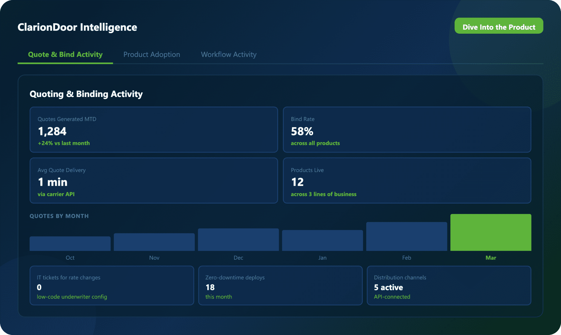Image resolution: width=561 pixels, height=335 pixels.
Task: Click the Bind Rate 58% card
Action: click(x=407, y=130)
